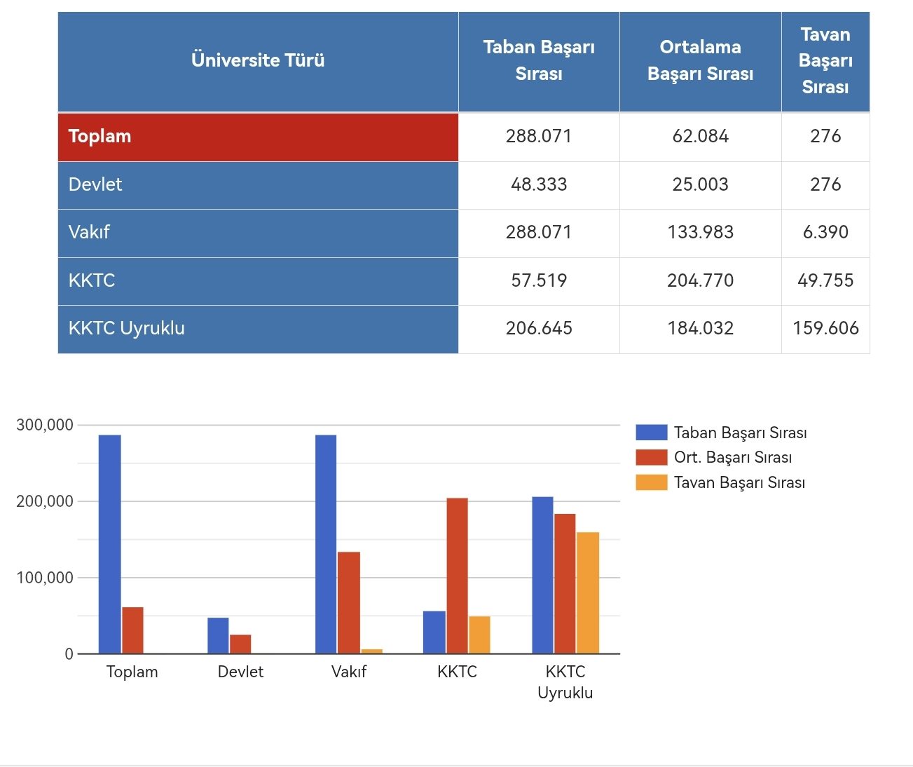Click the Tavan Başarı Sırası table header
Screen dimensions: 913x767
pyautogui.click(x=825, y=61)
